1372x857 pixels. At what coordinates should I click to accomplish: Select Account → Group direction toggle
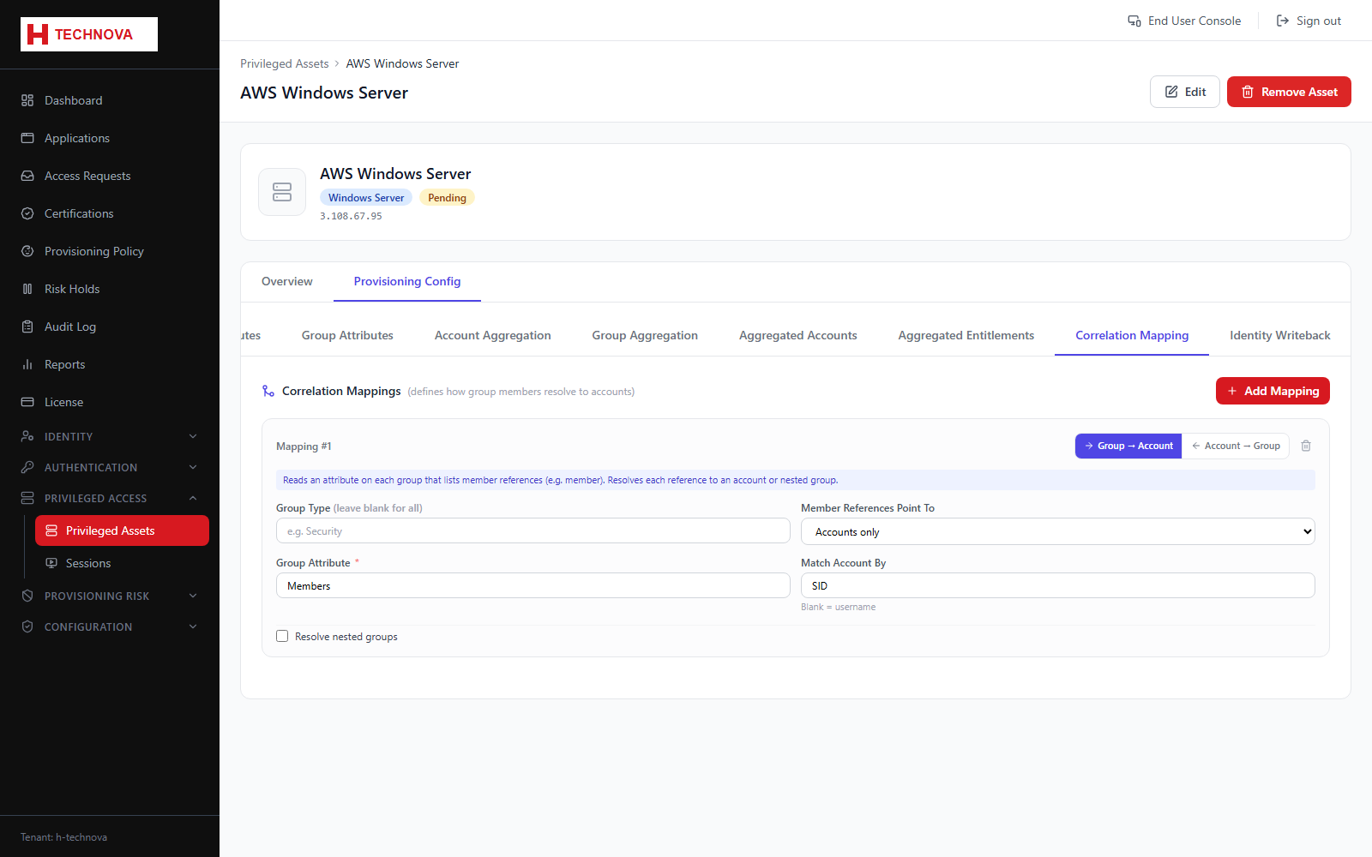[1236, 446]
